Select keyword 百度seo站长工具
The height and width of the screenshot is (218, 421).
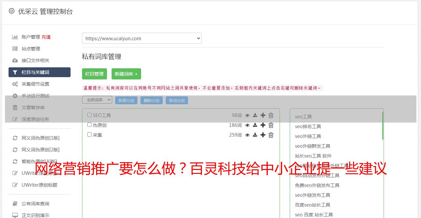[313, 205]
